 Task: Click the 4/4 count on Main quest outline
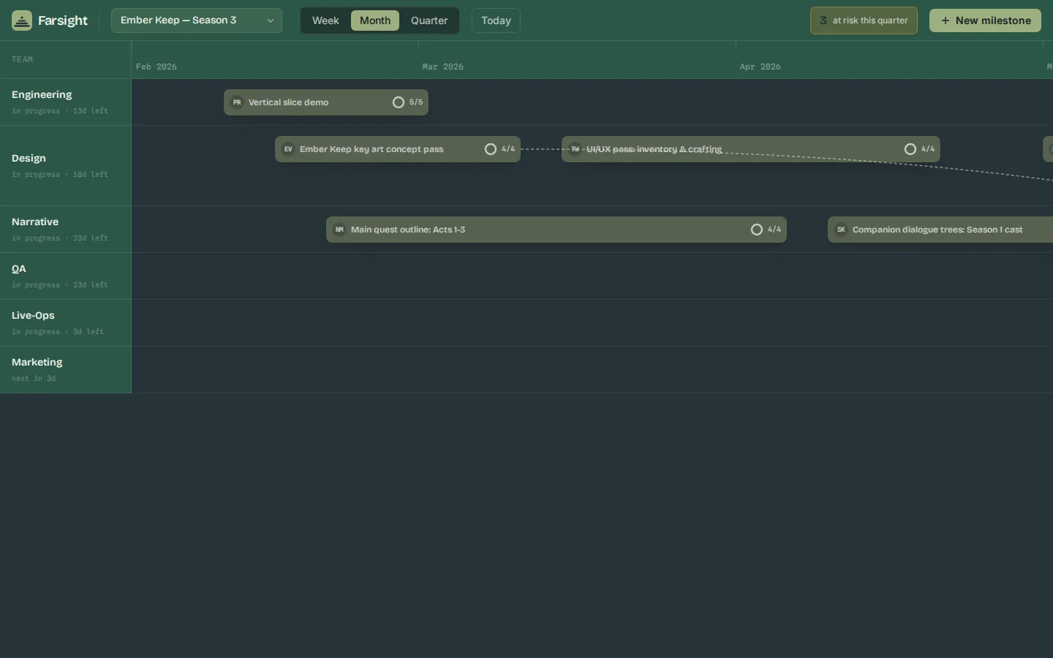tap(774, 230)
